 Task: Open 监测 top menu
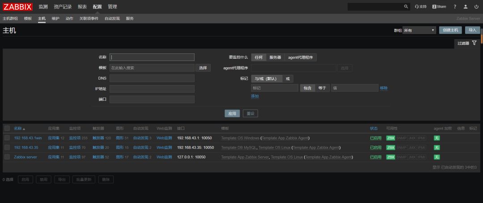click(43, 7)
